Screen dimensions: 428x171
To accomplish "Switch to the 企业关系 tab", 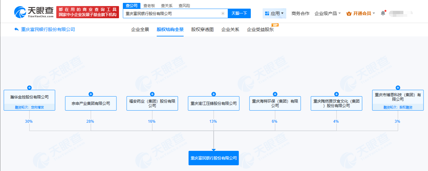I will [230, 29].
